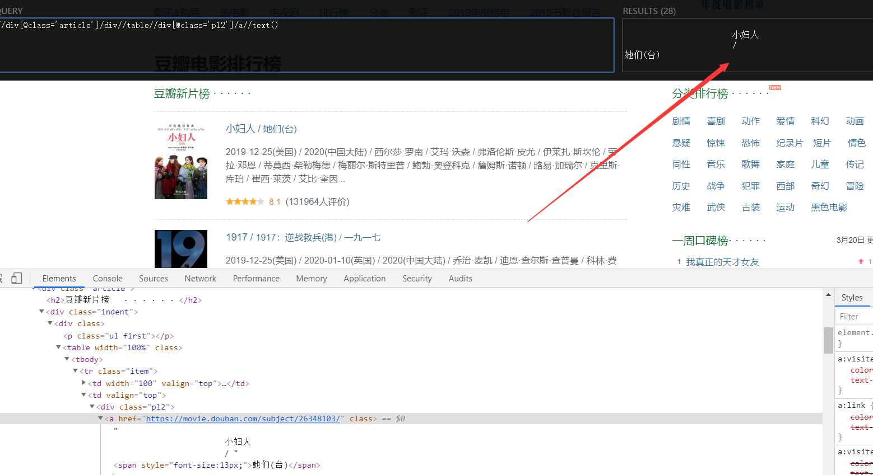Open the 武侠 category ranking

(x=716, y=208)
